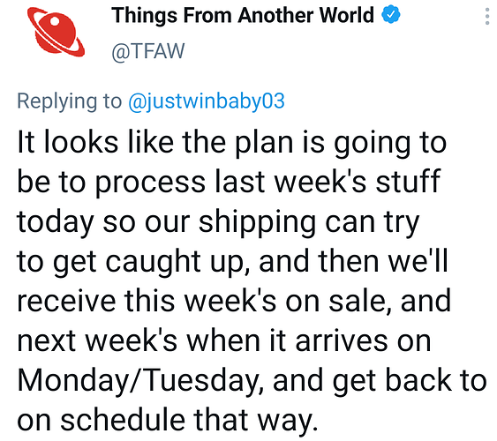
Task: Click the line 'receive this week's on sale, and'
Action: click(x=234, y=301)
